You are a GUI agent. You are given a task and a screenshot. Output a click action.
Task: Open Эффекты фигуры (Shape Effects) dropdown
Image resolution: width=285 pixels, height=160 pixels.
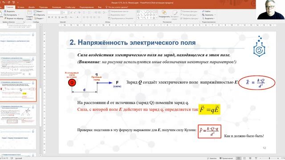(189, 18)
